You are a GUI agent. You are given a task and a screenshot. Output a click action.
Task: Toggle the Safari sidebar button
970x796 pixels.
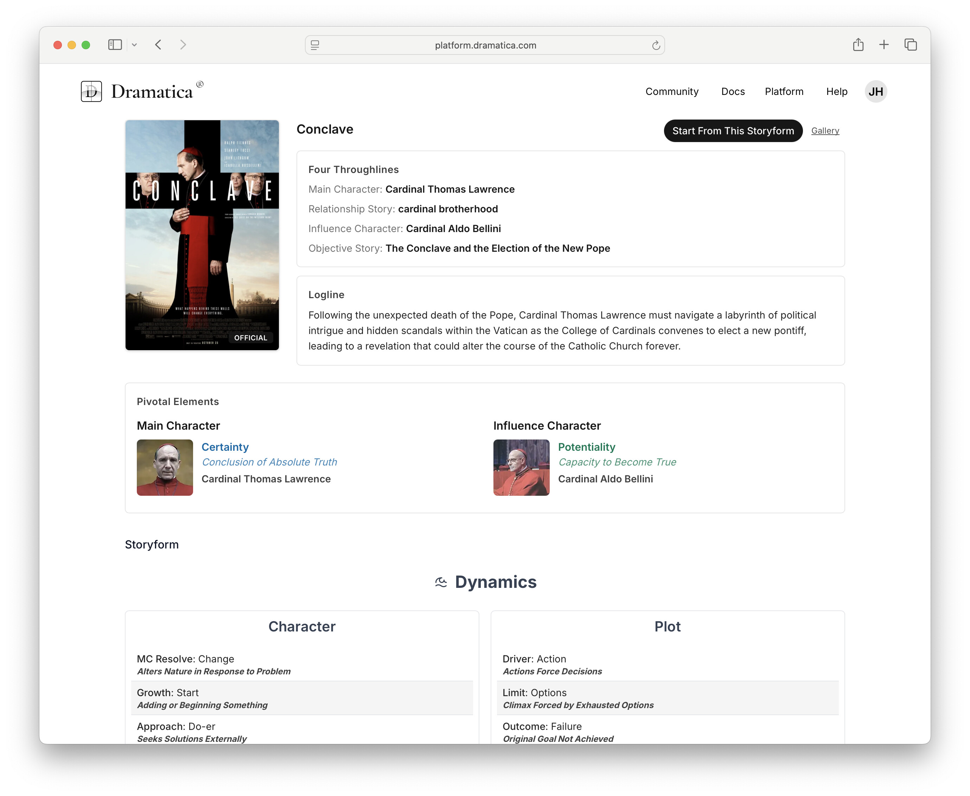point(115,45)
